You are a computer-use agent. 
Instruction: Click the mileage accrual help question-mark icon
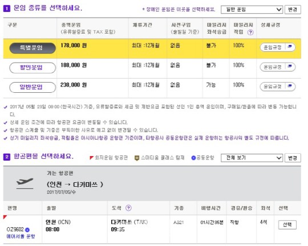250,32
